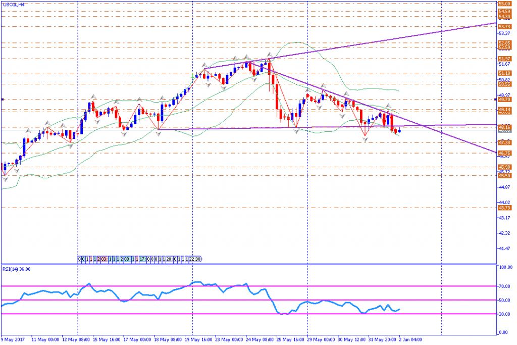Viewport: 517px width, 345px height.
Task: Click the USOIL,H4 chart title label
Action: tap(13, 5)
